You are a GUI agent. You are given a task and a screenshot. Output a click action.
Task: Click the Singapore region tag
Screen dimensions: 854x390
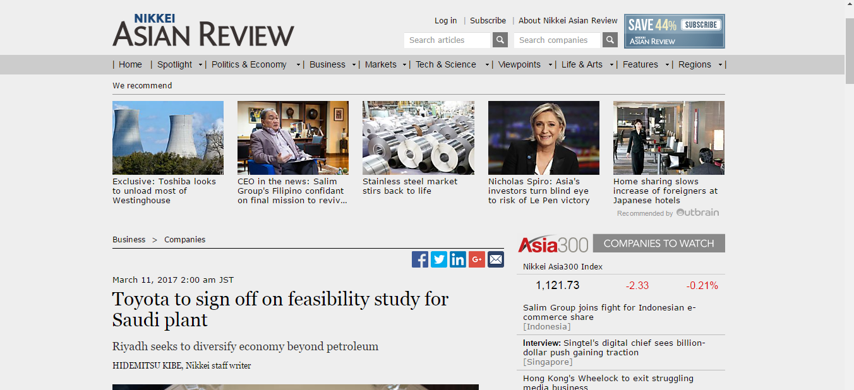(548, 362)
